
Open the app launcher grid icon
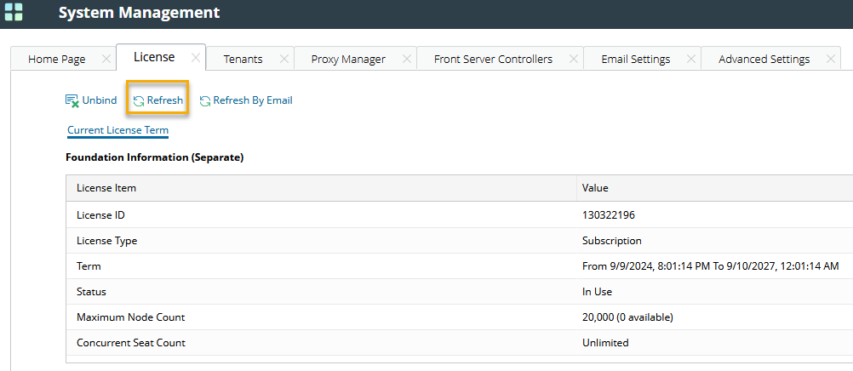[x=14, y=13]
